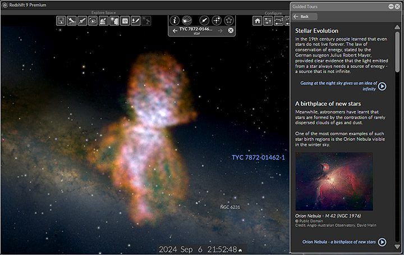This screenshot has width=404, height=255.
Task: Click the center-and-lock target icon
Action: click(217, 20)
